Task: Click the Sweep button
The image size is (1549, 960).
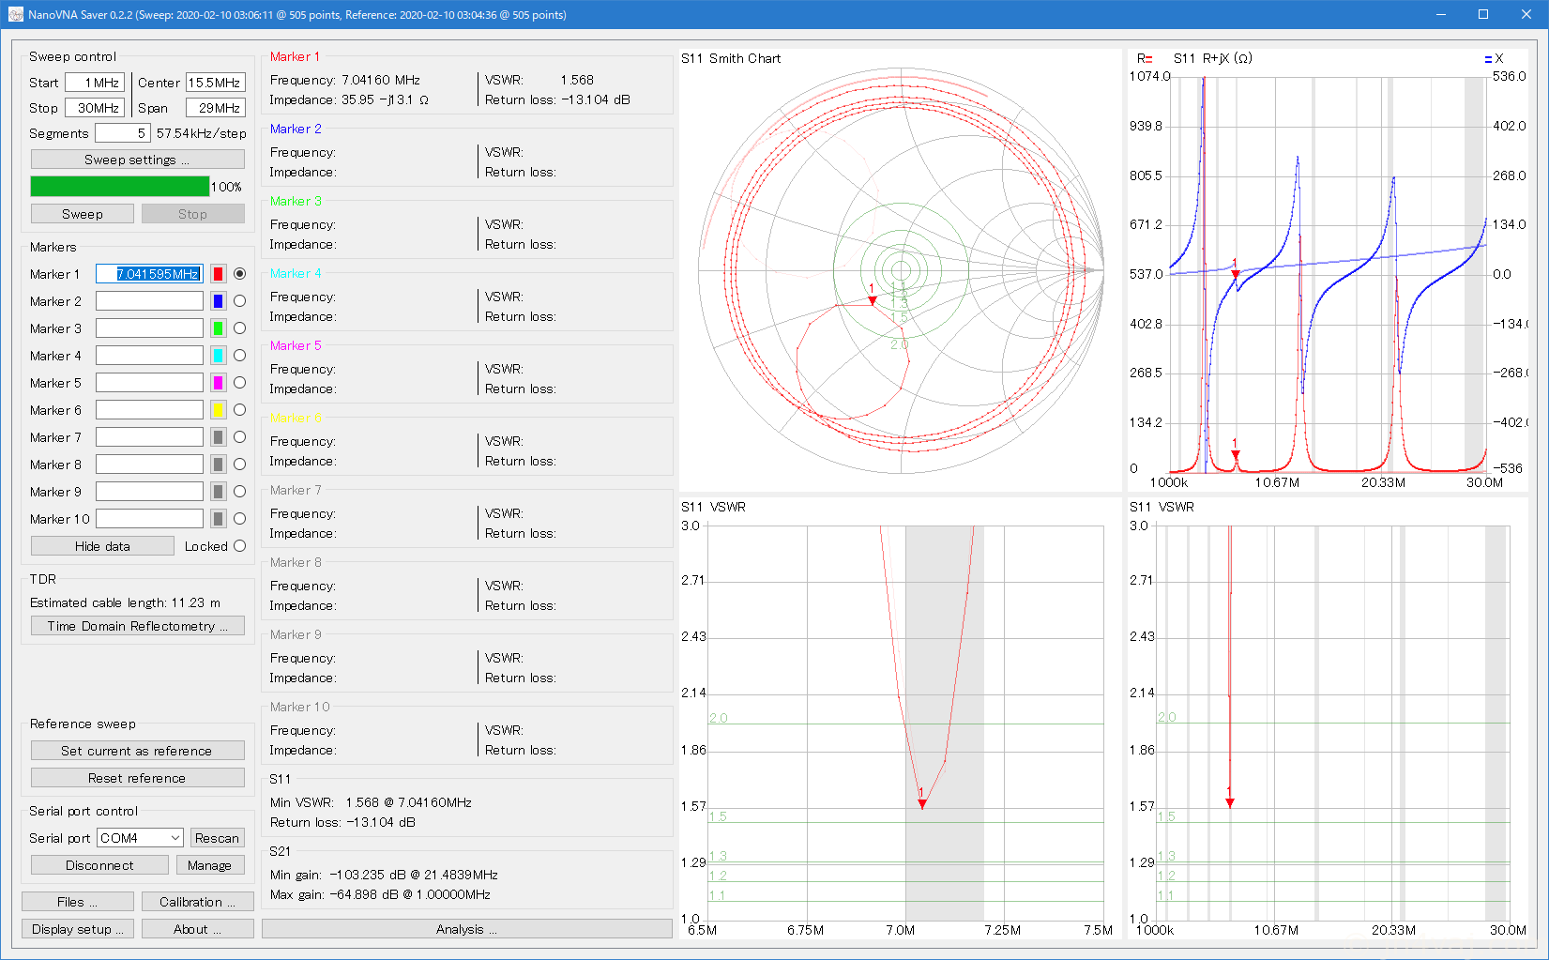Action: coord(83,214)
